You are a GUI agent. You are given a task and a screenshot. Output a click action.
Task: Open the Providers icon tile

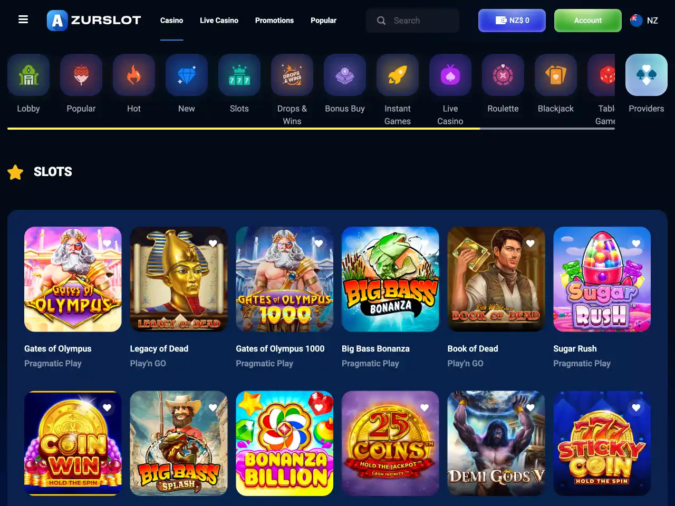[647, 75]
